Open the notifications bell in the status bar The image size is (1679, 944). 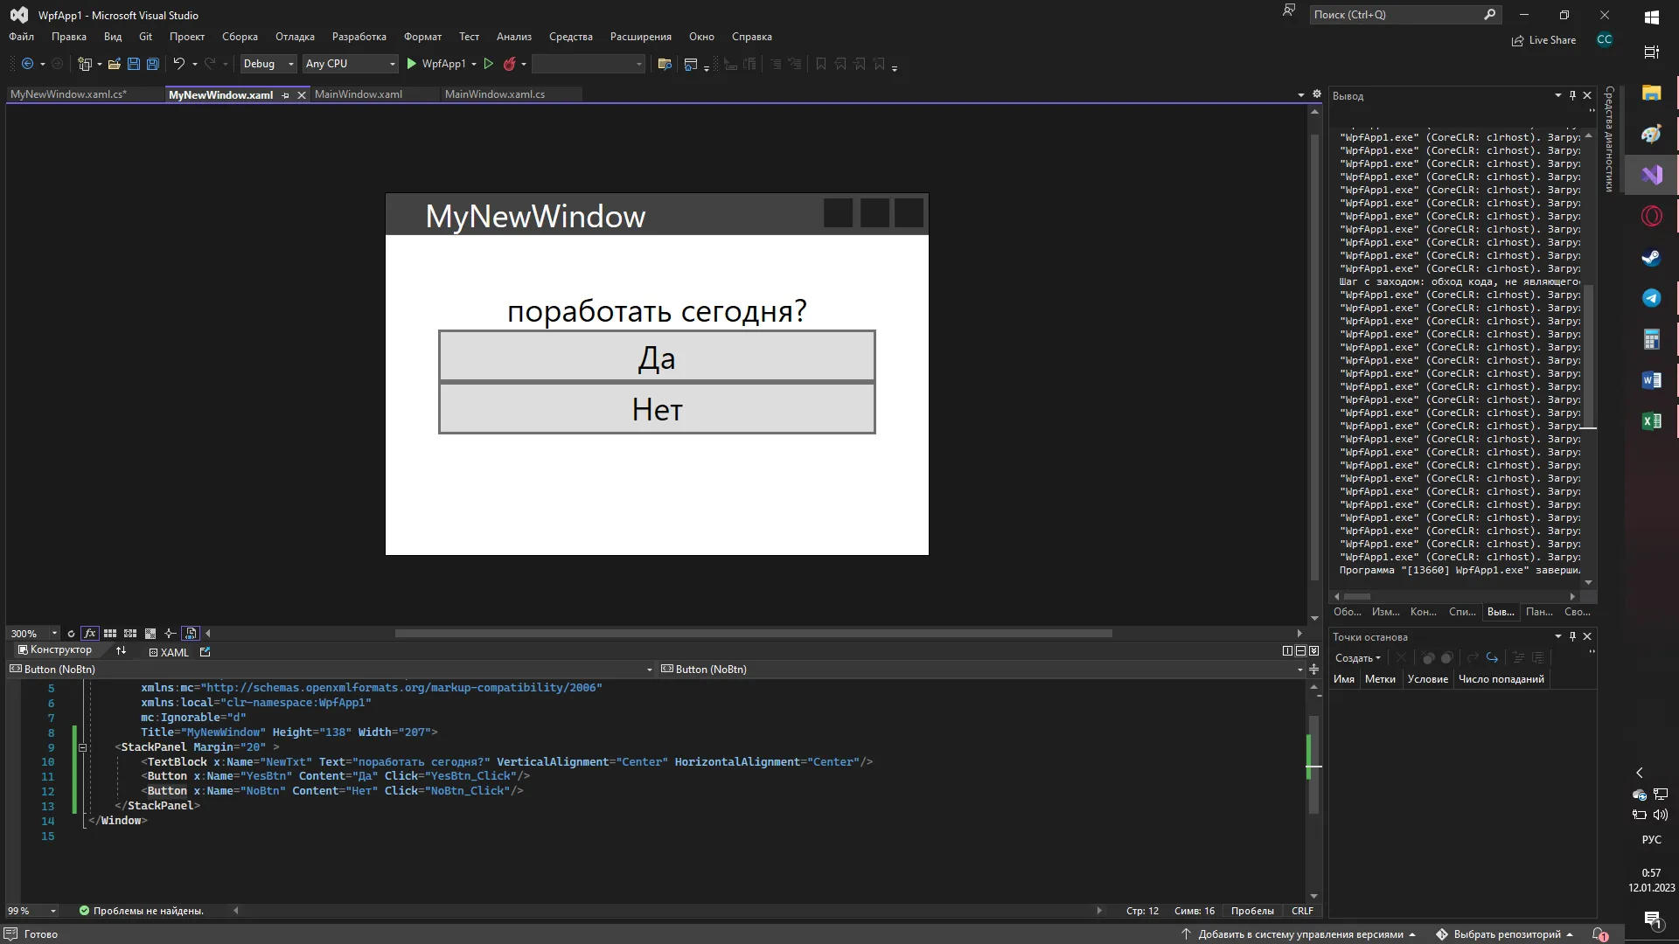tap(1599, 934)
